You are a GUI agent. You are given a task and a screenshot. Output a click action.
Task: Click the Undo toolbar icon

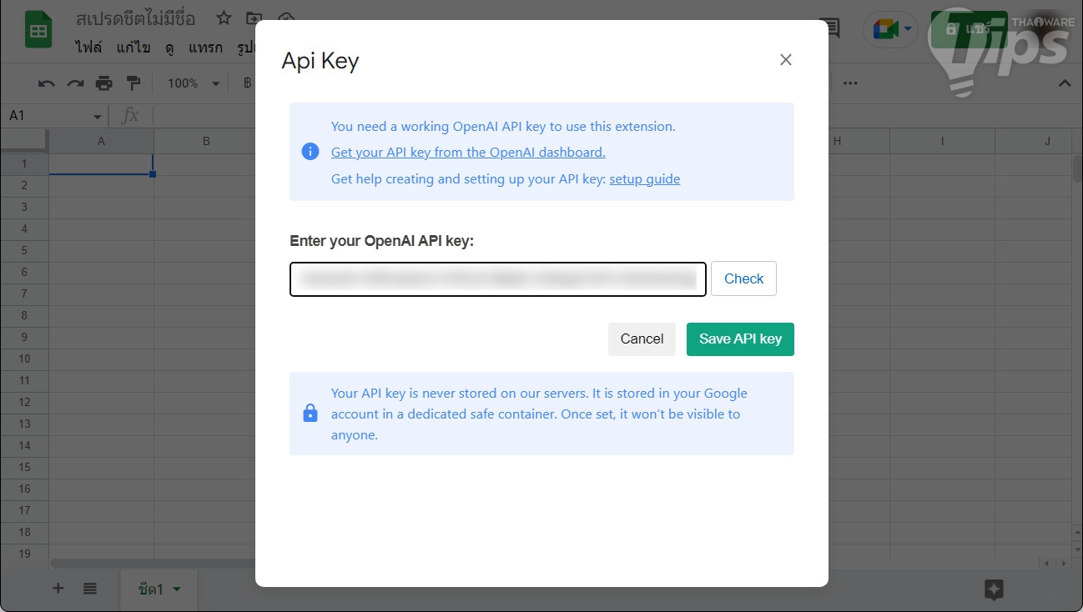point(47,83)
